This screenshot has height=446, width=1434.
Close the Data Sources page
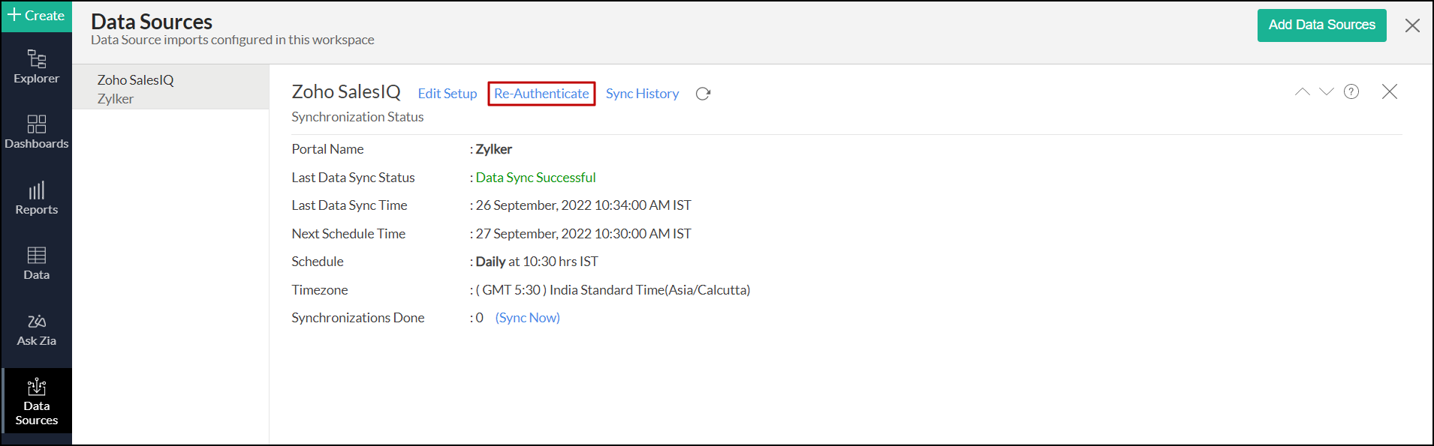point(1412,25)
